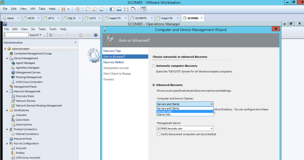Select Automatic computer discovery radio button

click(x=154, y=66)
